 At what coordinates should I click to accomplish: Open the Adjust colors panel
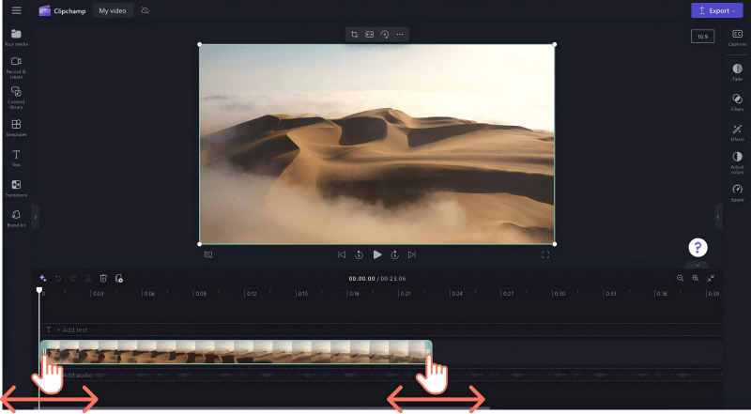click(737, 163)
